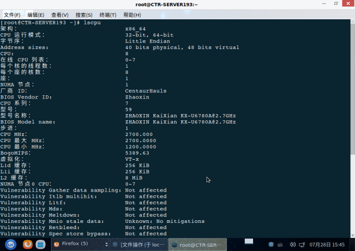
Task: Click the 32-bit, 64-bit value
Action: (x=149, y=35)
